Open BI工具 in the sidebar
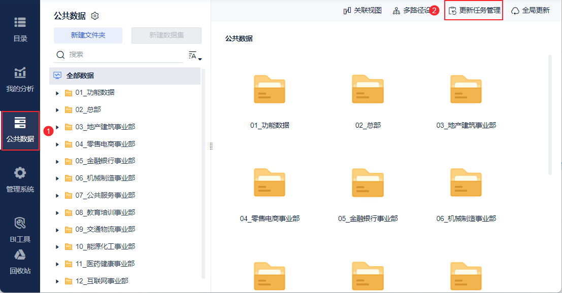Viewport: 562px width, 293px height. 20,230
